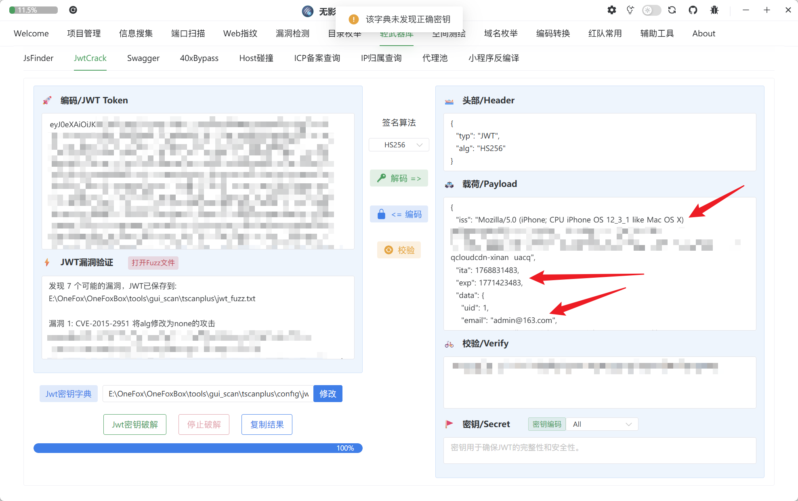Expand the HS256 algorithm dropdown
The image size is (798, 501).
[399, 145]
